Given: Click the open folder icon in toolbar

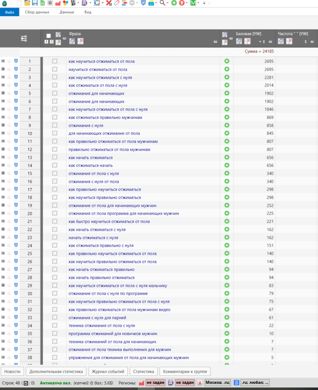Looking at the screenshot, I should [x=27, y=3].
